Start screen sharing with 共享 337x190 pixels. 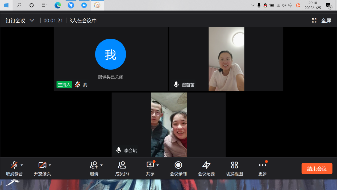(150, 169)
